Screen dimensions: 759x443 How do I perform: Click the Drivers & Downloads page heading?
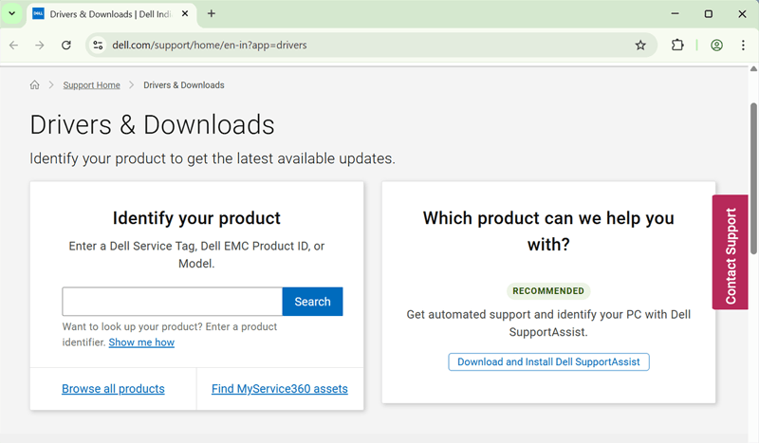[x=152, y=125]
